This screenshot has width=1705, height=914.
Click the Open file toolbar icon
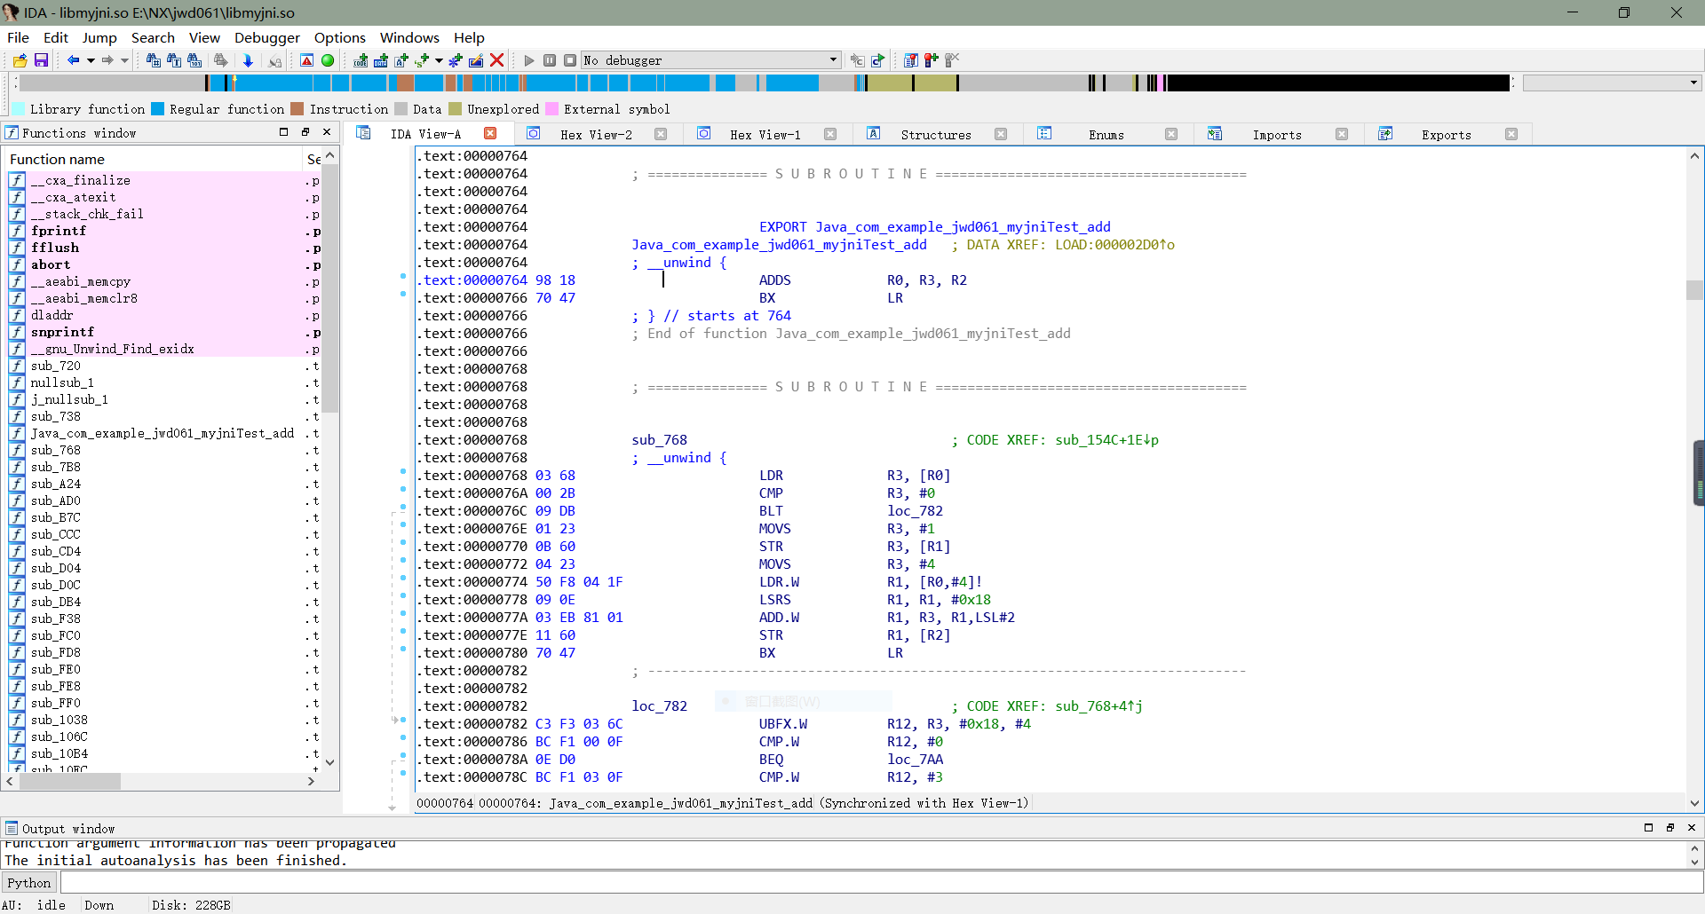[x=20, y=60]
